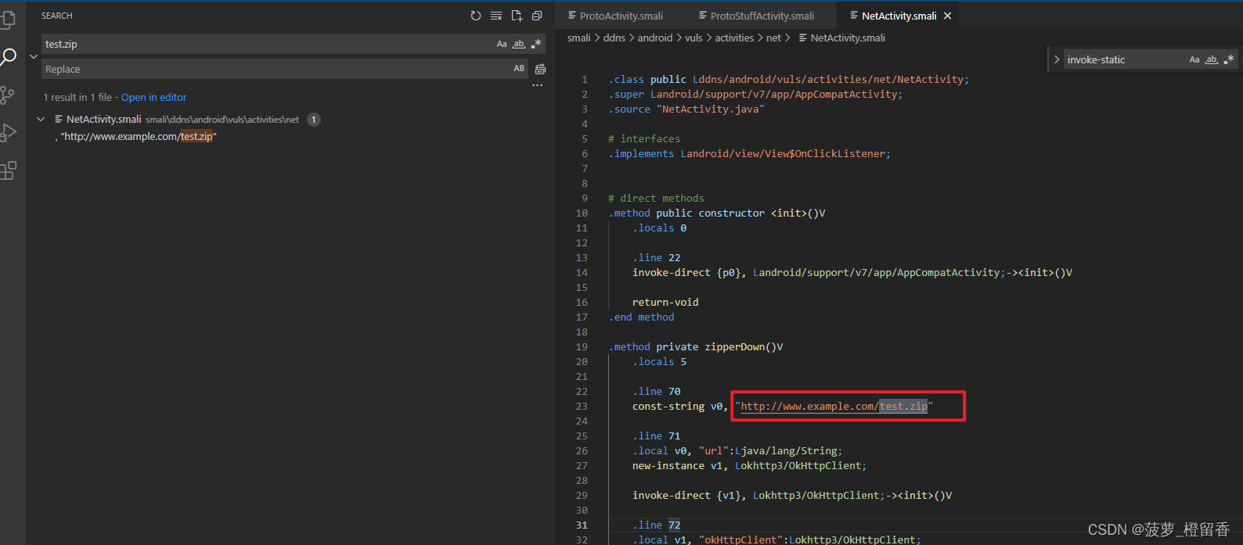Toggle Use Regular Expression in sidebar search

[x=536, y=45]
